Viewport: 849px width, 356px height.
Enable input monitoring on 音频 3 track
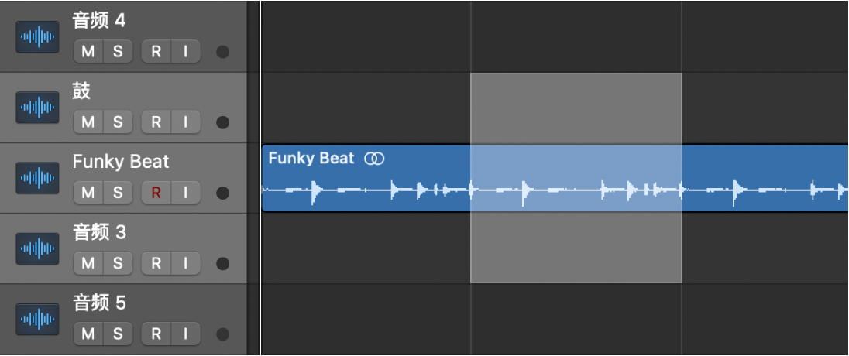(185, 263)
